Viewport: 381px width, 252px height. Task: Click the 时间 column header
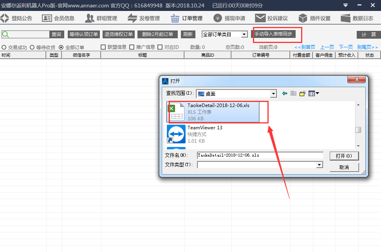23,55
